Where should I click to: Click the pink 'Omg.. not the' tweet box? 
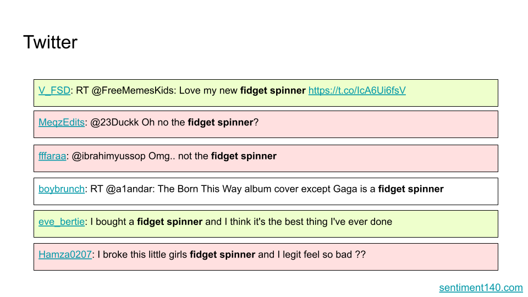point(266,158)
